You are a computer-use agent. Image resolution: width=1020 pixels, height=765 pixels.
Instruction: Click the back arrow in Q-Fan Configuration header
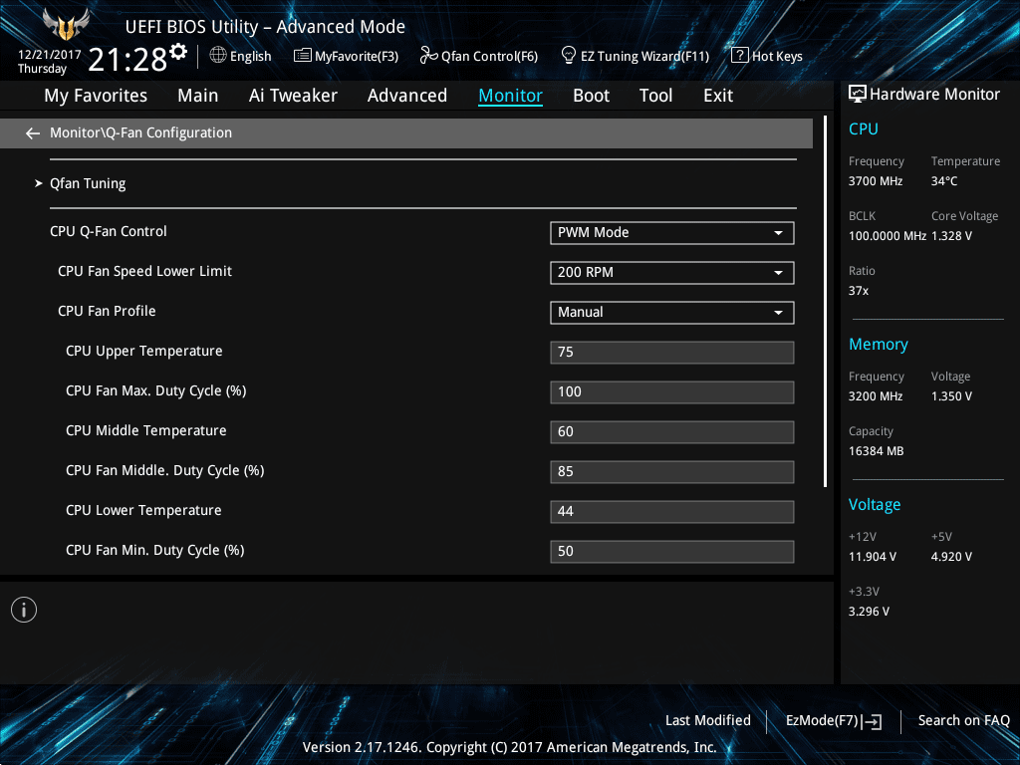33,133
